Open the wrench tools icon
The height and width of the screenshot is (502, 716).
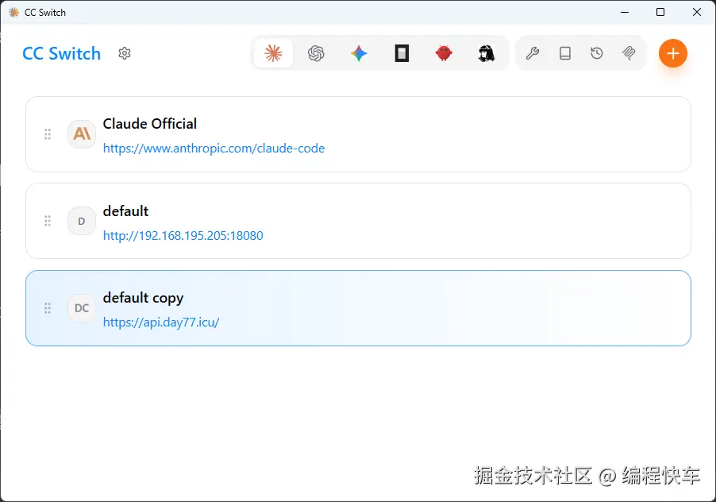click(x=532, y=52)
